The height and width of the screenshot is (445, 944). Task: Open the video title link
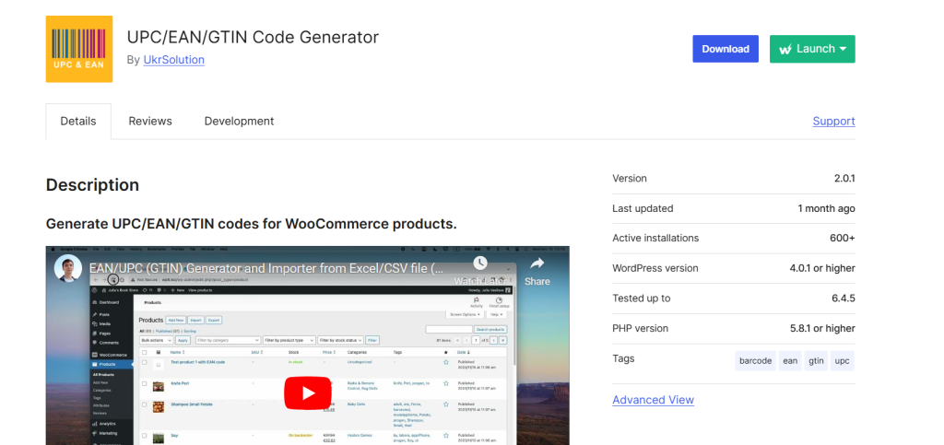tap(266, 267)
